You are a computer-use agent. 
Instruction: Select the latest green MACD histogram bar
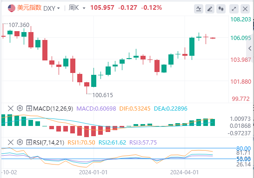point(213,122)
